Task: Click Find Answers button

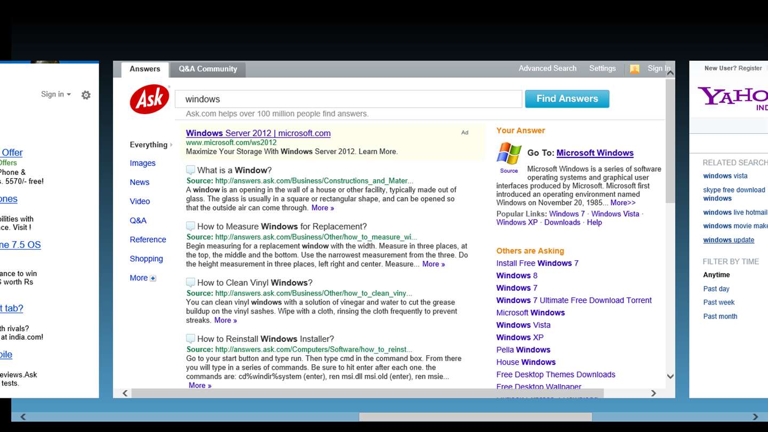Action: click(567, 99)
